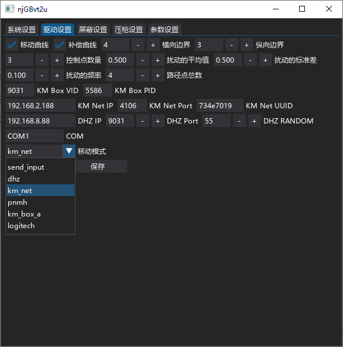Click the 扰动的频率 value field
Screen dimensions: 343x347
click(19, 75)
